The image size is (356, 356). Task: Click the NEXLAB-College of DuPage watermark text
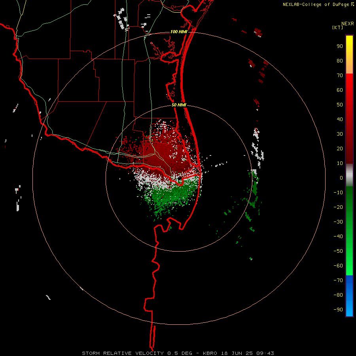tap(318, 4)
